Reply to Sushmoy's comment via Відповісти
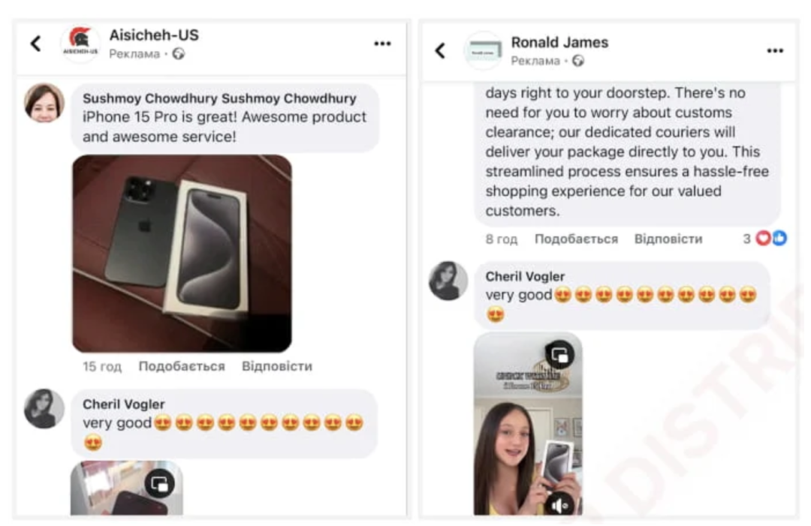 pyautogui.click(x=277, y=366)
